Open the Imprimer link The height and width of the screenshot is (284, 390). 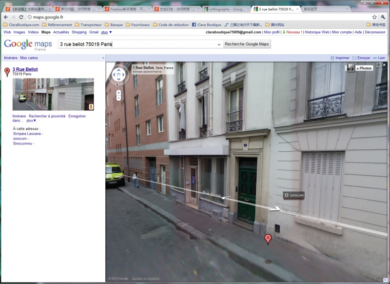point(340,58)
